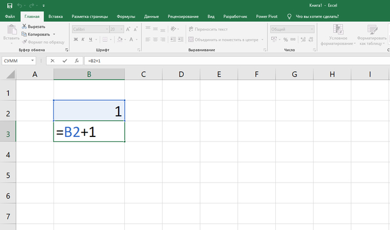This screenshot has height=230, width=390.
Task: Open the cell borders button
Action: coord(105,40)
